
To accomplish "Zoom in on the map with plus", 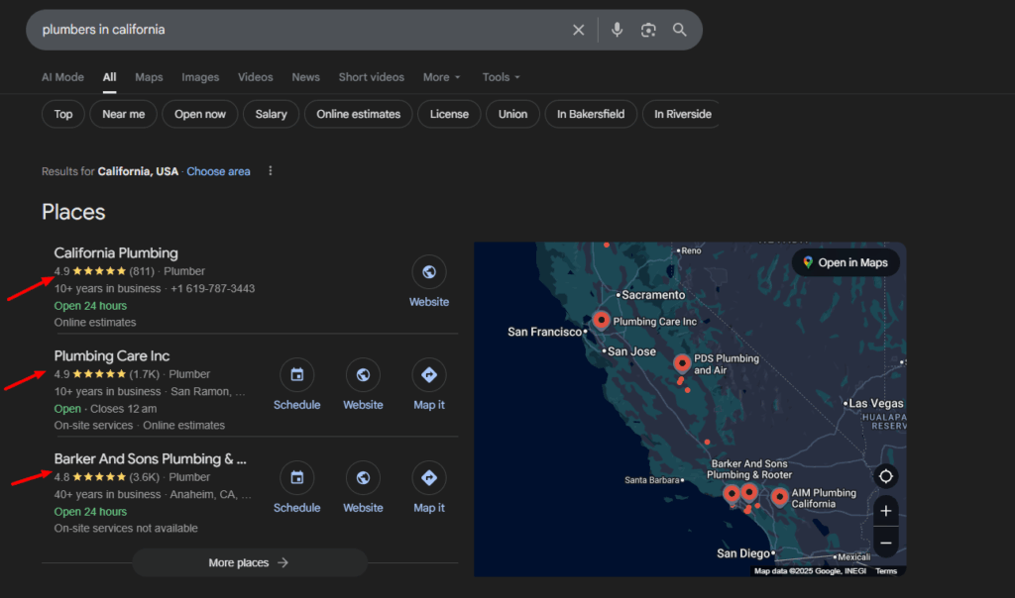I will tap(885, 511).
